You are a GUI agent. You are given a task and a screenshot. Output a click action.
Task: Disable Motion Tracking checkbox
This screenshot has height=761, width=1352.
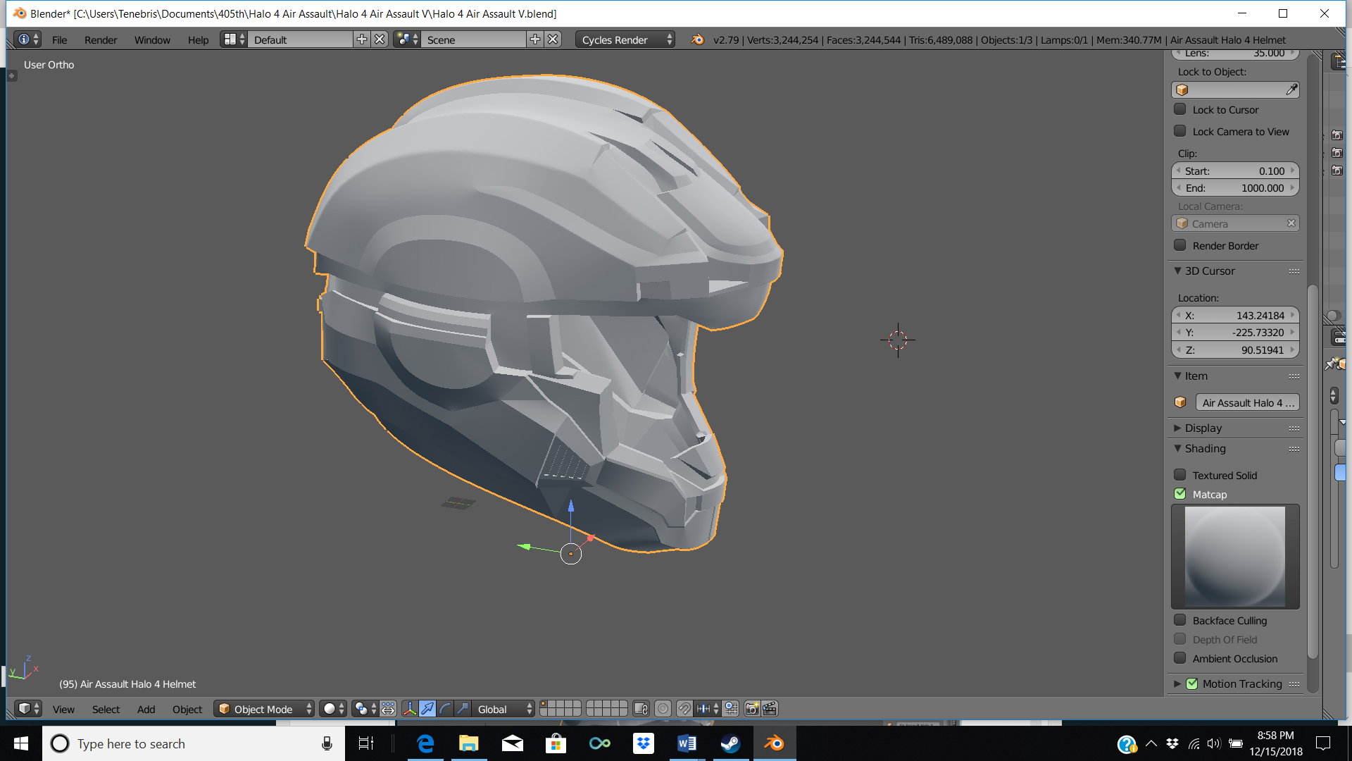[1192, 683]
